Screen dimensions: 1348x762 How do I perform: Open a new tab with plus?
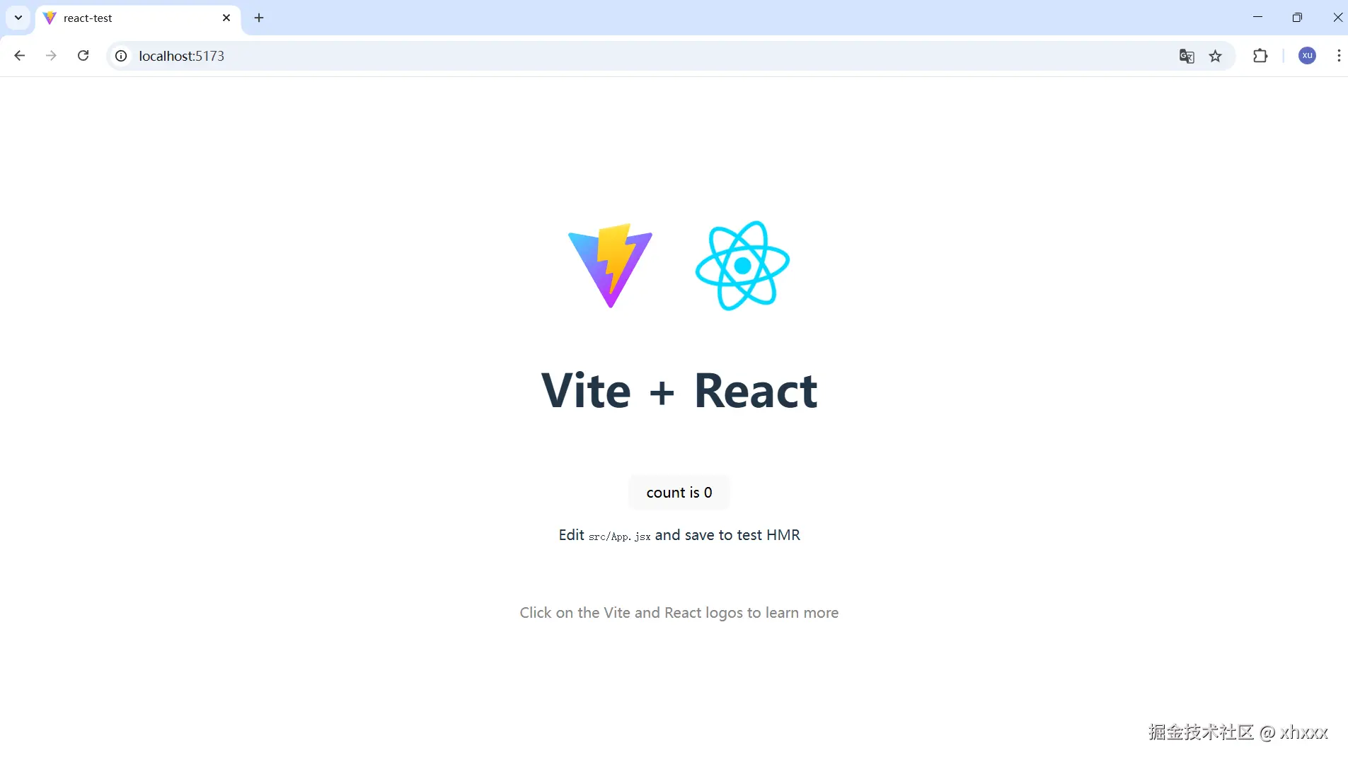[259, 18]
